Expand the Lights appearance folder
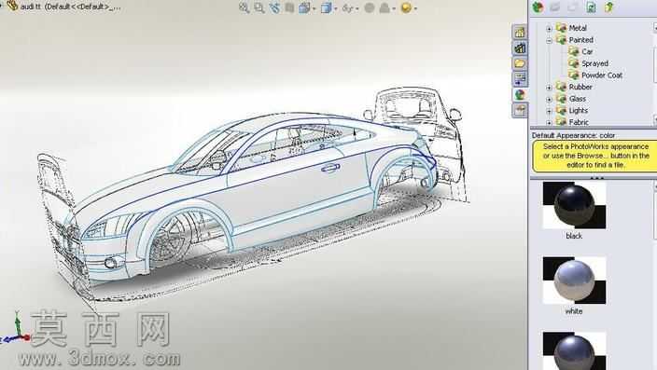Image resolution: width=657 pixels, height=370 pixels. click(549, 111)
